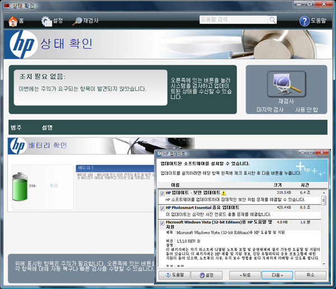
Task: Click the HP logo in header
Action: 22,44
